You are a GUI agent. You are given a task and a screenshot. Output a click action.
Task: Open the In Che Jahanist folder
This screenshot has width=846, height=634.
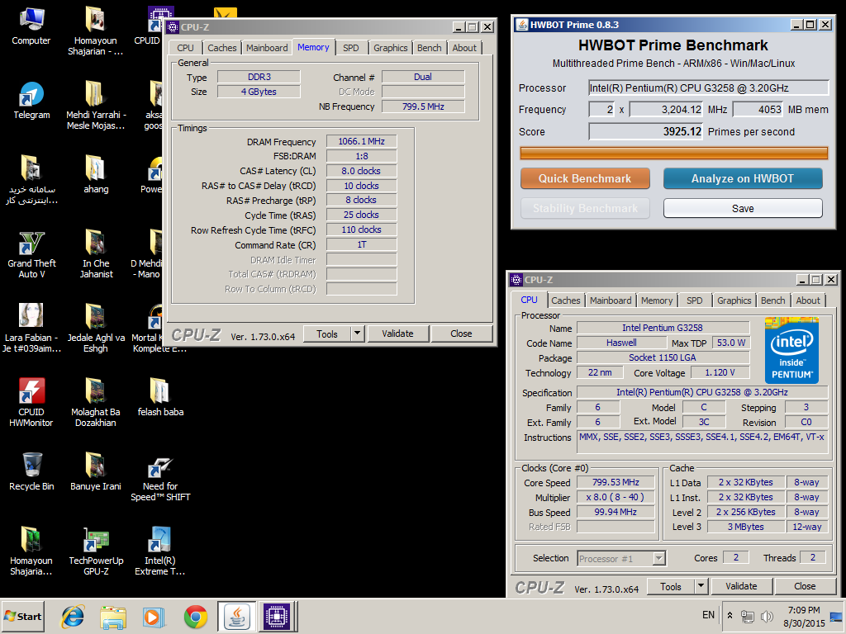pos(96,253)
